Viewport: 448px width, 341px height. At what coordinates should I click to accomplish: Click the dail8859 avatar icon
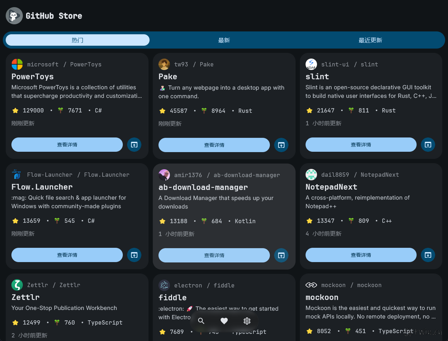311,175
